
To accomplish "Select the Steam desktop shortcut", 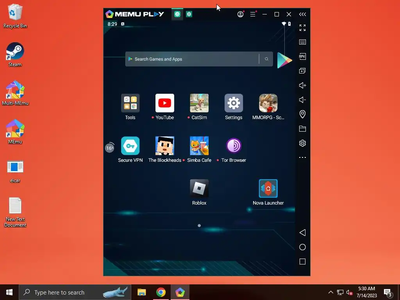I will 15,55.
